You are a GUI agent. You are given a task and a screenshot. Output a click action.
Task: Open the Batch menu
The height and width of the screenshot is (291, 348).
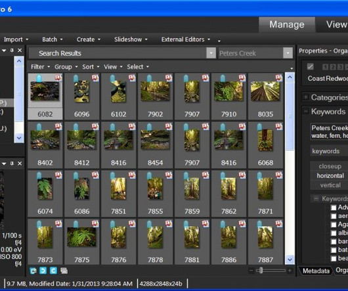(52, 39)
